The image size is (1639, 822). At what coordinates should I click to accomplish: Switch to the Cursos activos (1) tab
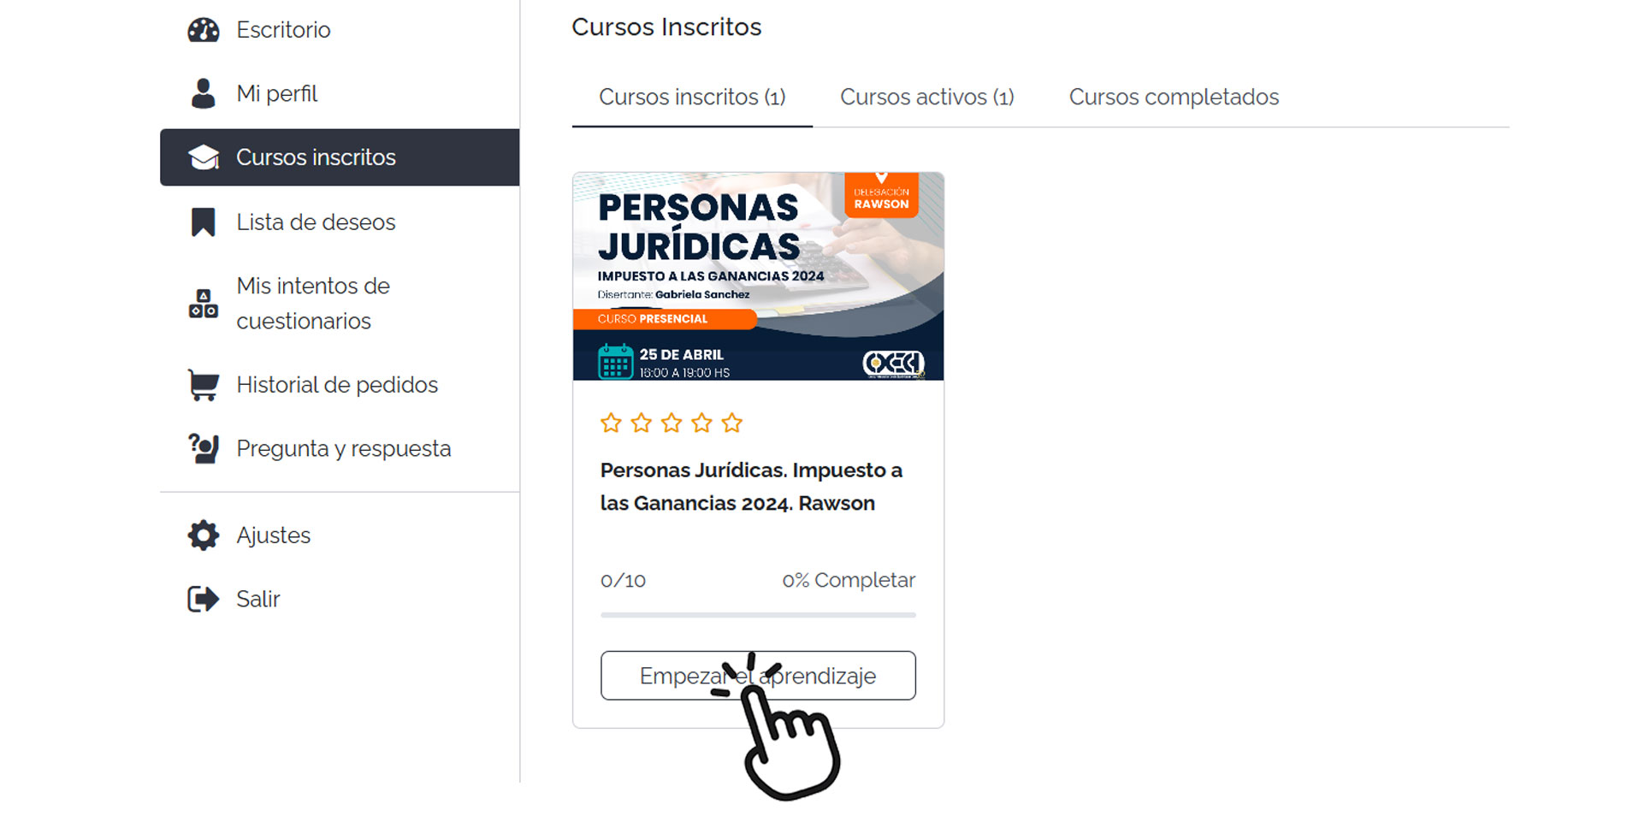coord(926,97)
